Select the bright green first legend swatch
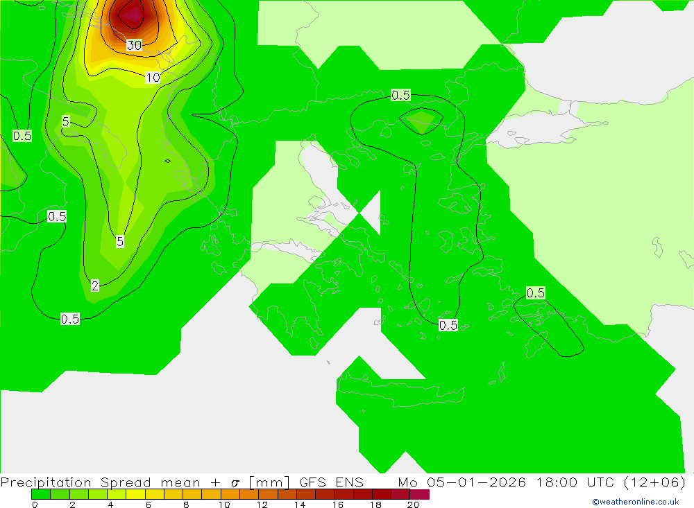The image size is (694, 508). [41, 494]
